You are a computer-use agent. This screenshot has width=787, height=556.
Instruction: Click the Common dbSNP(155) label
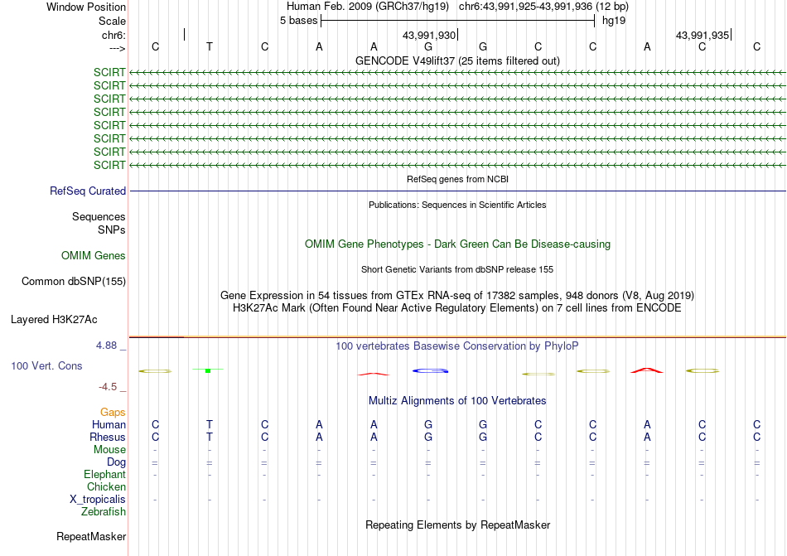point(74,282)
